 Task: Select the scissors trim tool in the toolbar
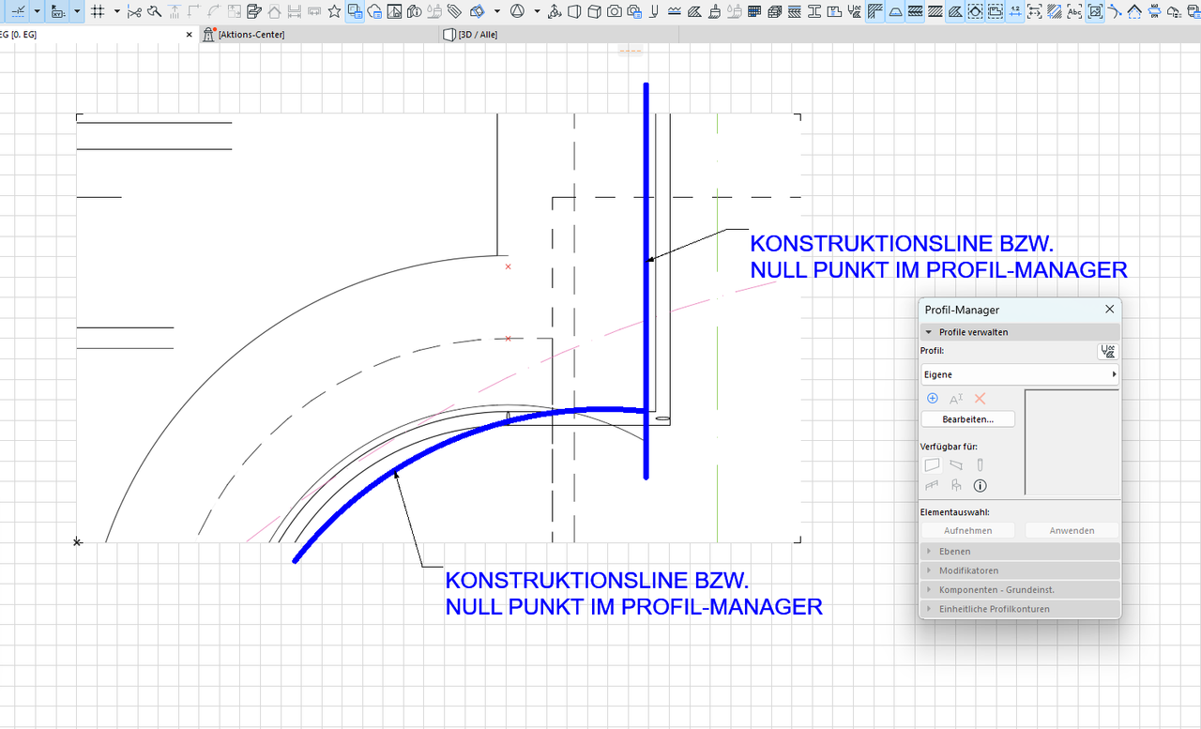(134, 11)
